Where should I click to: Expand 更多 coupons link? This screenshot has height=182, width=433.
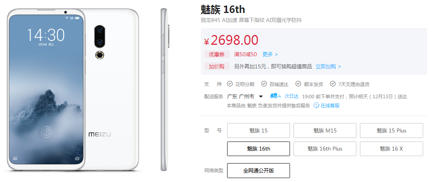click(x=270, y=54)
